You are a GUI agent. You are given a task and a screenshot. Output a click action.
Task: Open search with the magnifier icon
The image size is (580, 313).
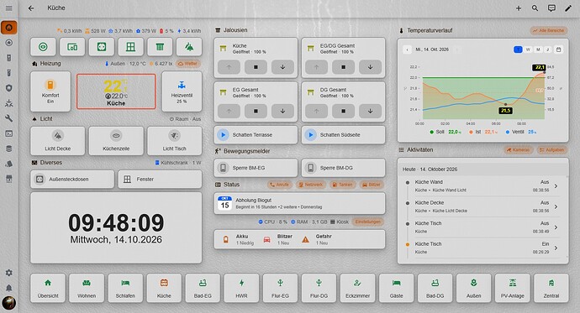point(535,8)
